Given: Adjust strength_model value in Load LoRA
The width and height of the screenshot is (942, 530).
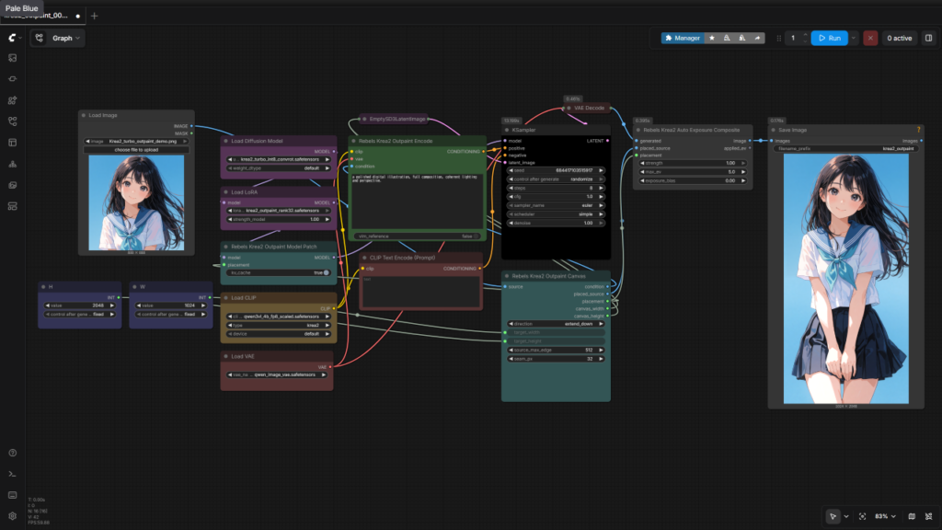Looking at the screenshot, I should [278, 219].
